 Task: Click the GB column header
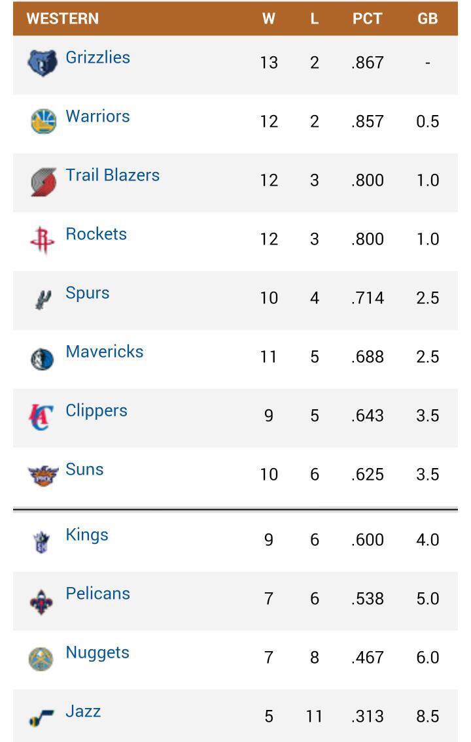427,18
